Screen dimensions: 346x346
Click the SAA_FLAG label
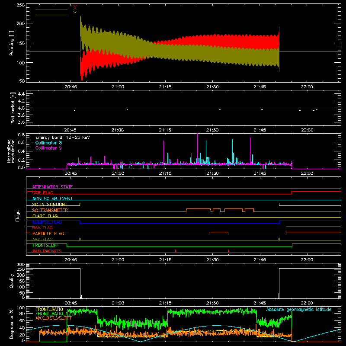pyautogui.click(x=42, y=227)
